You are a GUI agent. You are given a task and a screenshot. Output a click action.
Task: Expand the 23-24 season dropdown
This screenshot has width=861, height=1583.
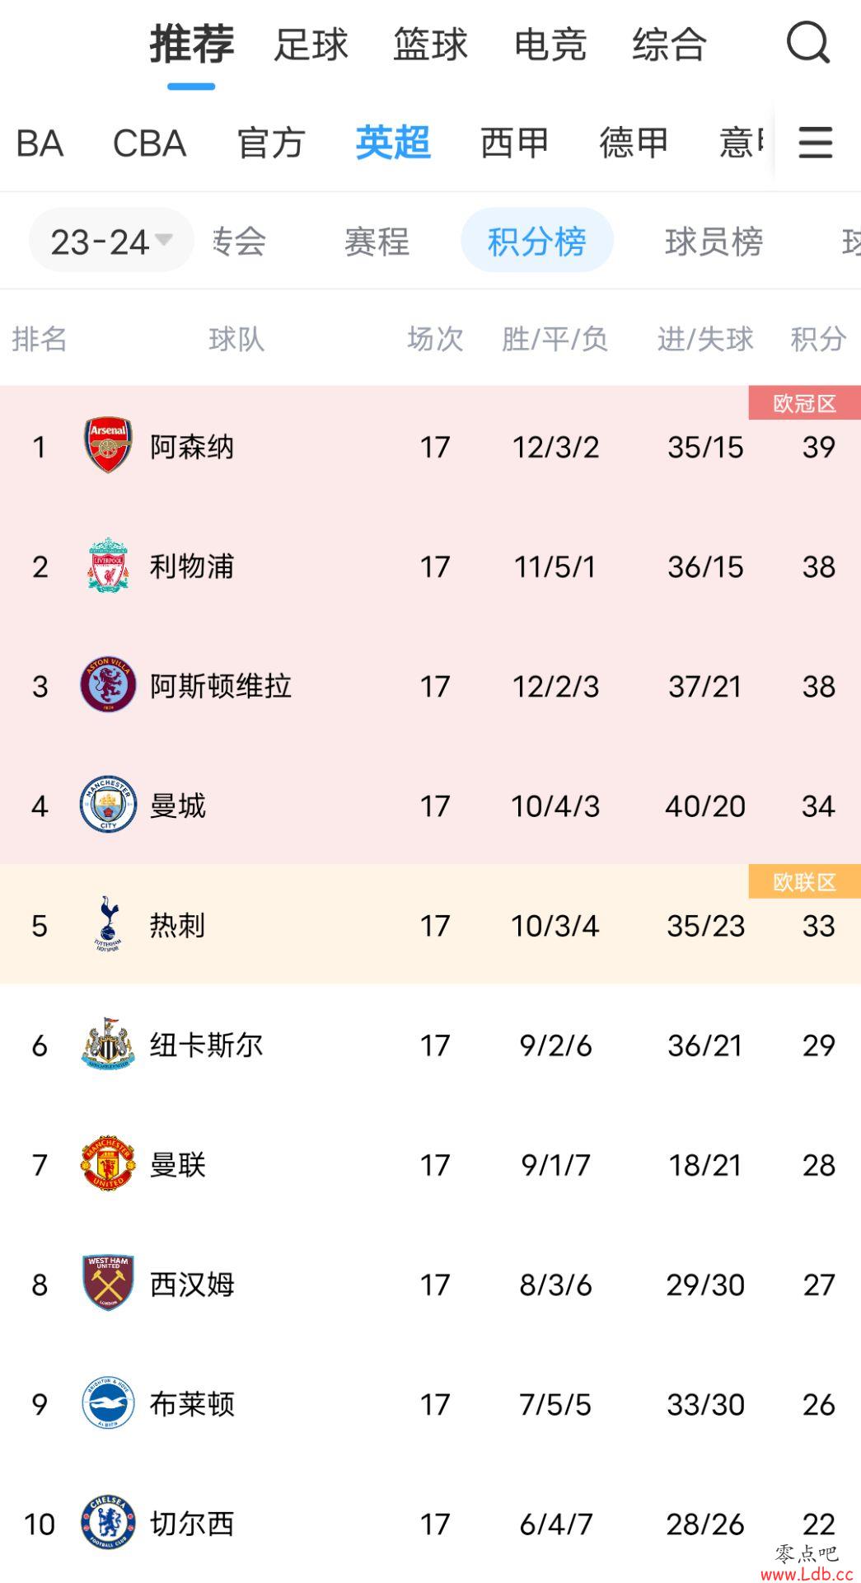pos(111,241)
